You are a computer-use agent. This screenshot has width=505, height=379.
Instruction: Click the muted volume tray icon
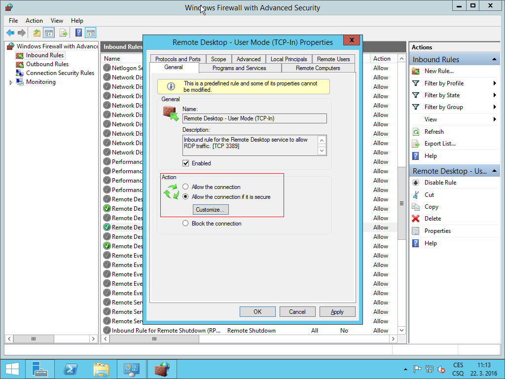[x=441, y=369]
